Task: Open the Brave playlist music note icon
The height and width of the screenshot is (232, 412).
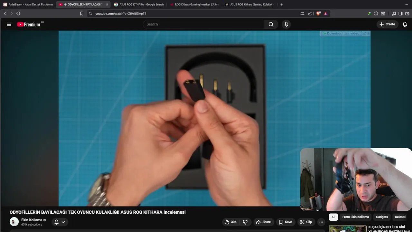Action: (x=394, y=14)
